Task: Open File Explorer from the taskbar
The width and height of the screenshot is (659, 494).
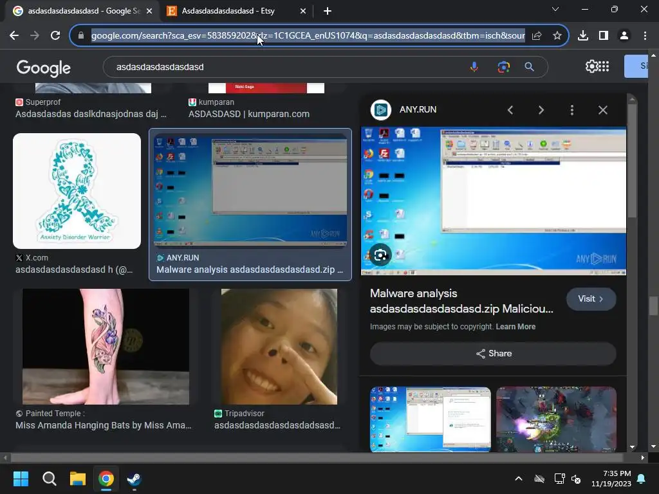Action: pyautogui.click(x=78, y=479)
